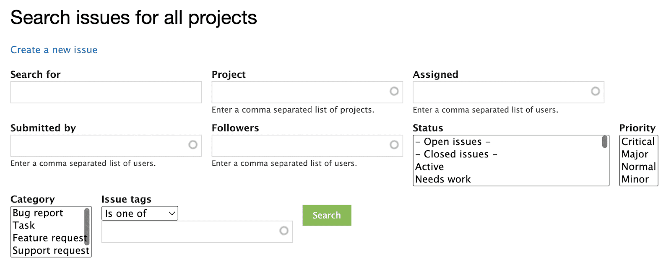Select 'Closed issues' in Status list

[456, 154]
